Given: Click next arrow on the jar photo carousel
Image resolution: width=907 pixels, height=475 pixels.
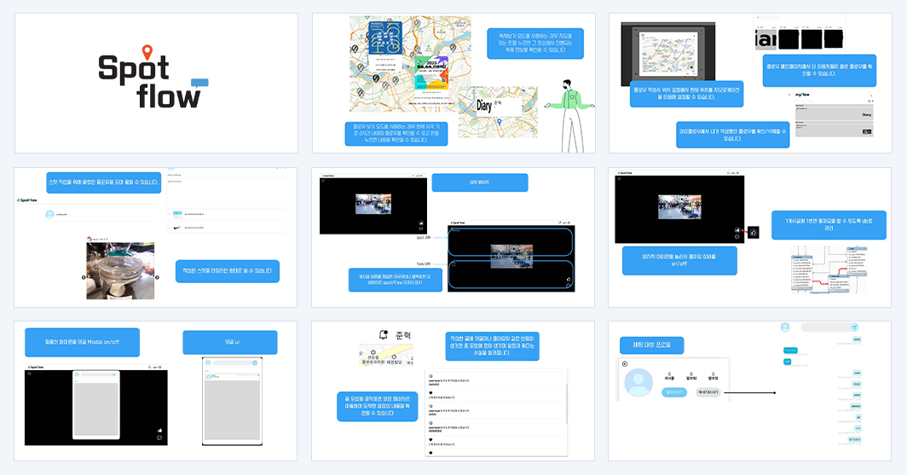Looking at the screenshot, I should (x=158, y=277).
